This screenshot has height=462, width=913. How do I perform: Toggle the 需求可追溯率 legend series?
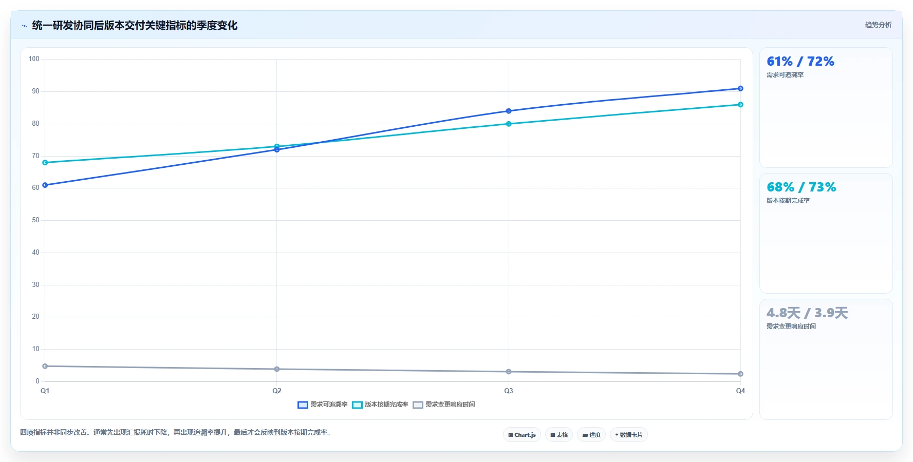tap(323, 405)
